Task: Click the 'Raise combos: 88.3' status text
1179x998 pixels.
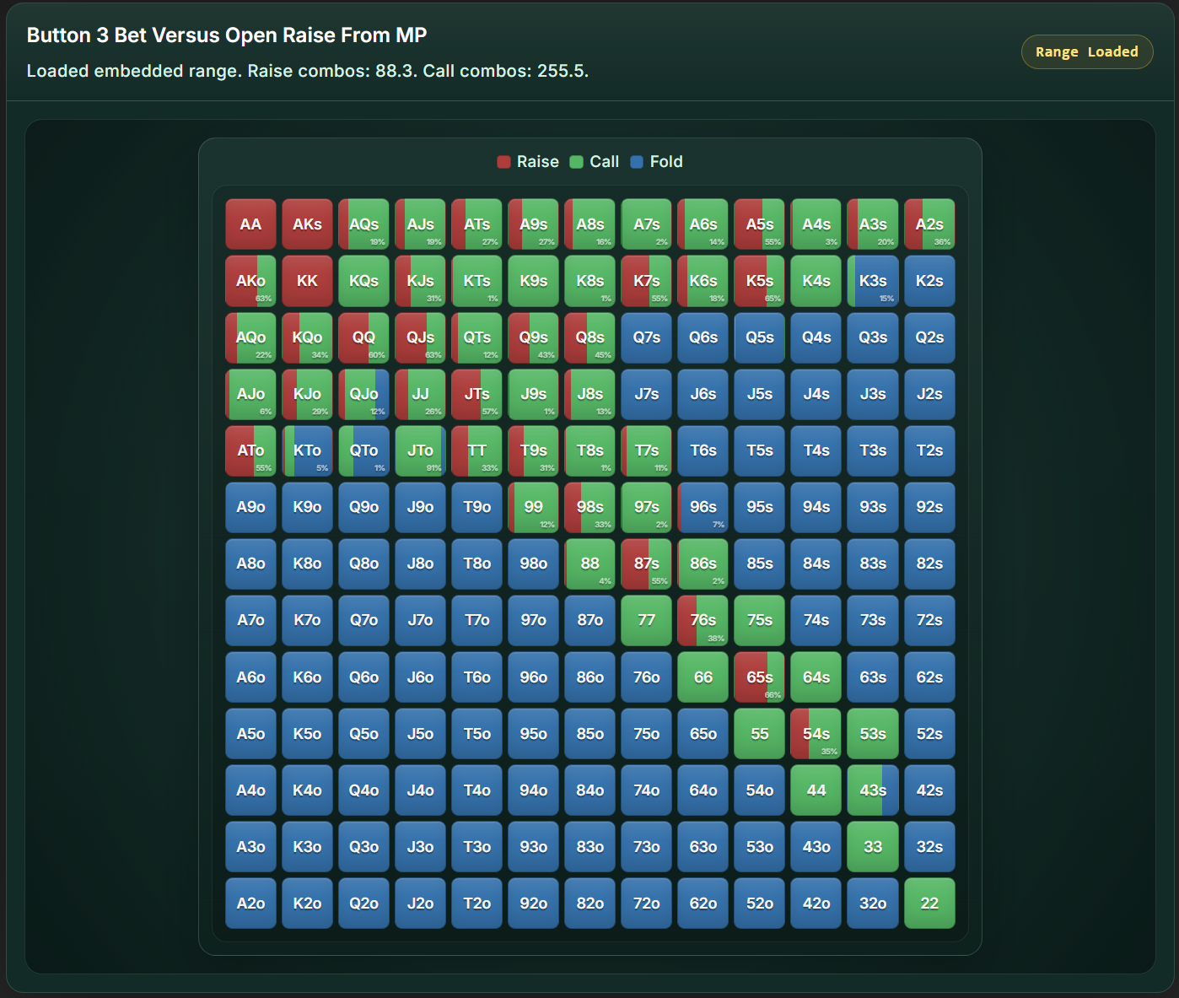Action: click(x=332, y=71)
